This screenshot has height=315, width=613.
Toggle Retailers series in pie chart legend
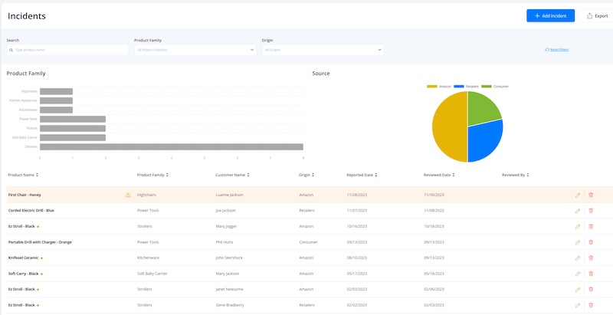466,87
